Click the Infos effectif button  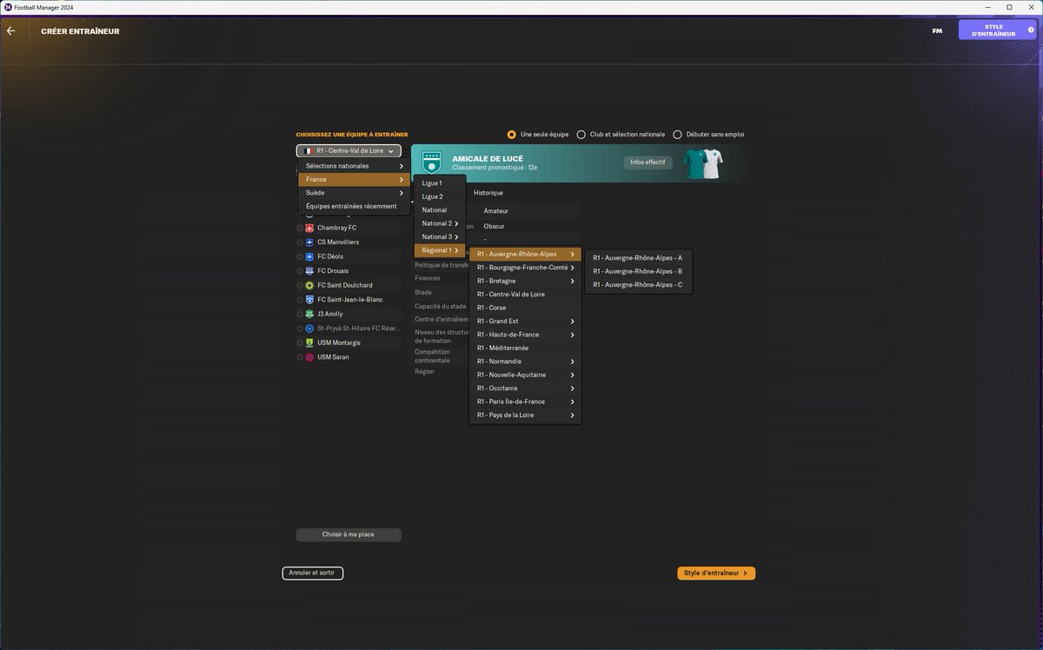pos(648,162)
